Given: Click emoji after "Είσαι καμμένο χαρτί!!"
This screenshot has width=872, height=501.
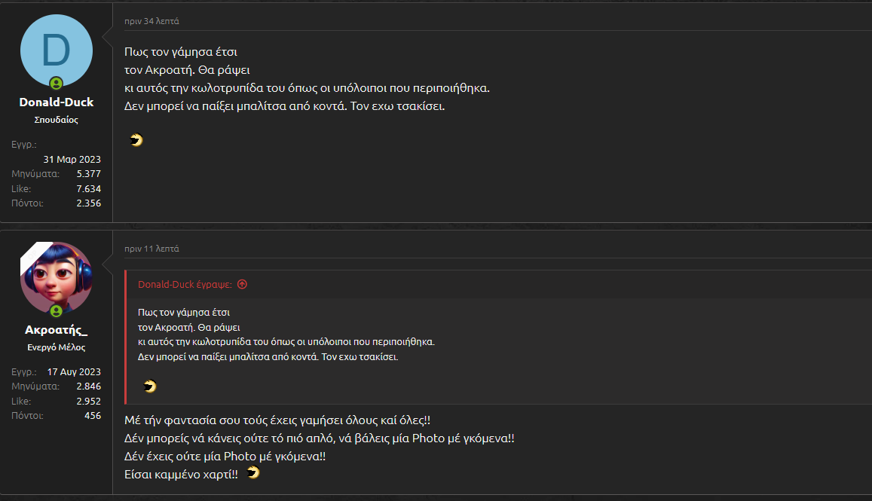Looking at the screenshot, I should pos(253,472).
